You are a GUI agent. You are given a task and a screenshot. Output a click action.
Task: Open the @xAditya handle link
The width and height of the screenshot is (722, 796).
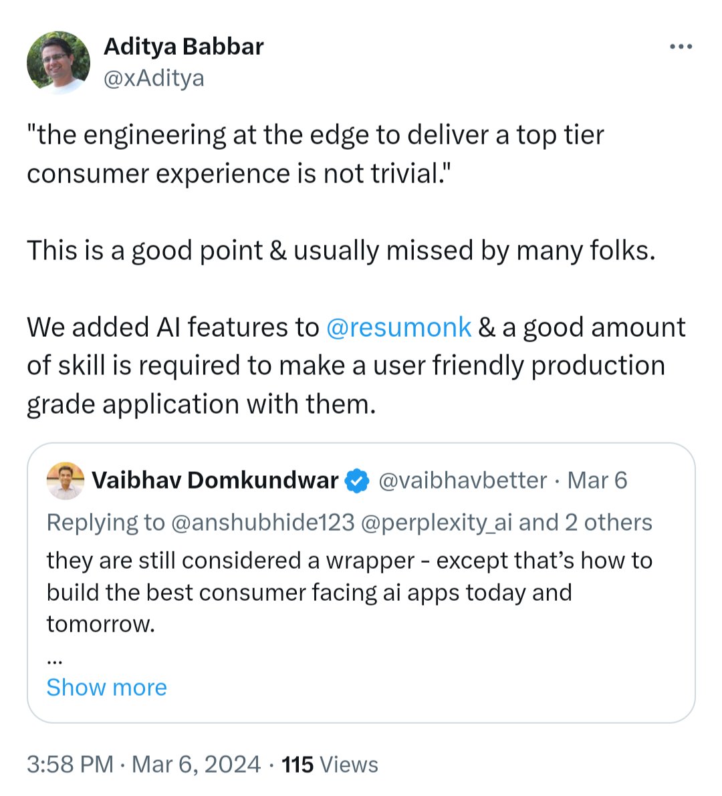(x=154, y=78)
